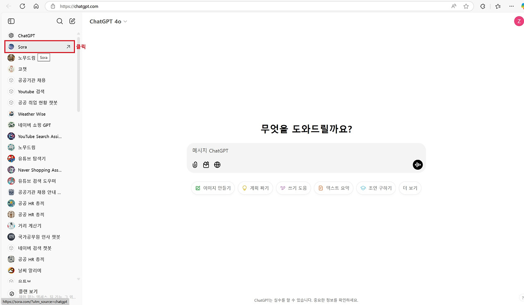524x305 pixels.
Task: Click the 조언 구하기 suggestion chip
Action: [x=376, y=188]
